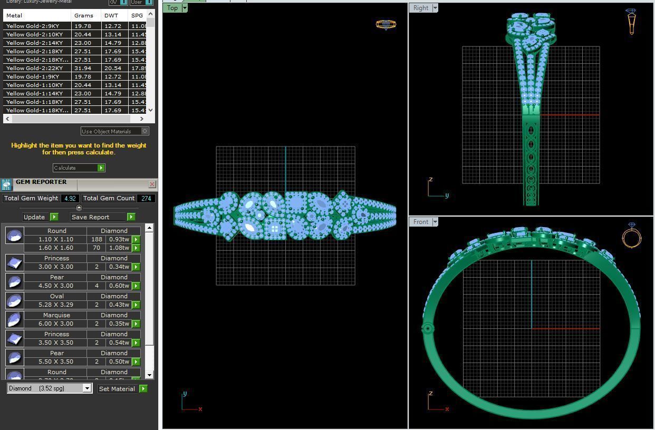Sort by the Metal column header
The image size is (655, 430).
click(37, 15)
